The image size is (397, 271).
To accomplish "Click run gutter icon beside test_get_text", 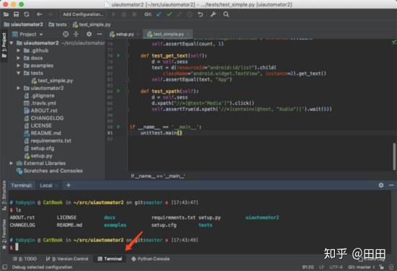I will pos(118,55).
